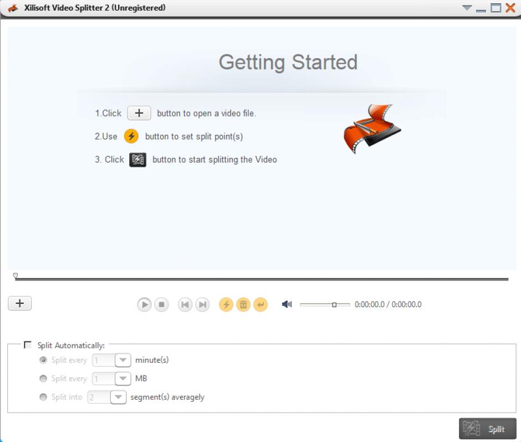Click the Getting Started heading
Image resolution: width=521 pixels, height=442 pixels.
288,62
